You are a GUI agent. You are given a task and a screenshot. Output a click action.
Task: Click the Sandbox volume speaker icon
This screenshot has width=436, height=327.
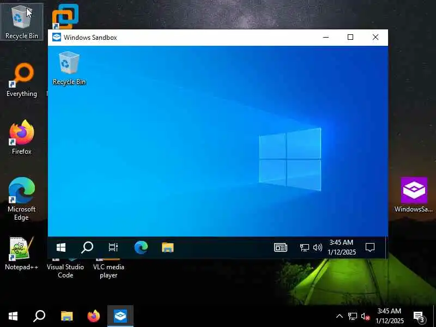pos(318,247)
